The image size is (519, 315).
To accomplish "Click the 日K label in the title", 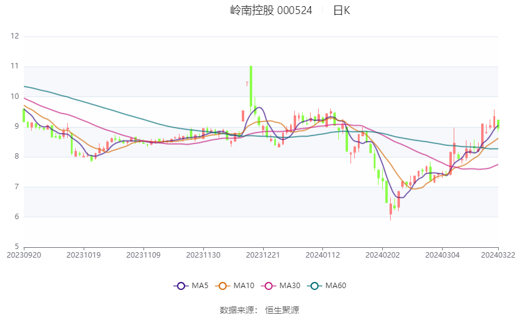I will click(341, 10).
